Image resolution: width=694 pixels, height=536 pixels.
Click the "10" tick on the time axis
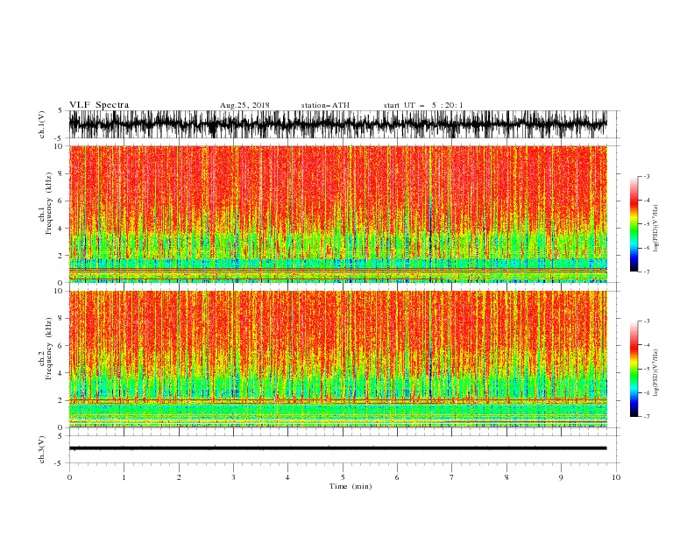click(616, 477)
